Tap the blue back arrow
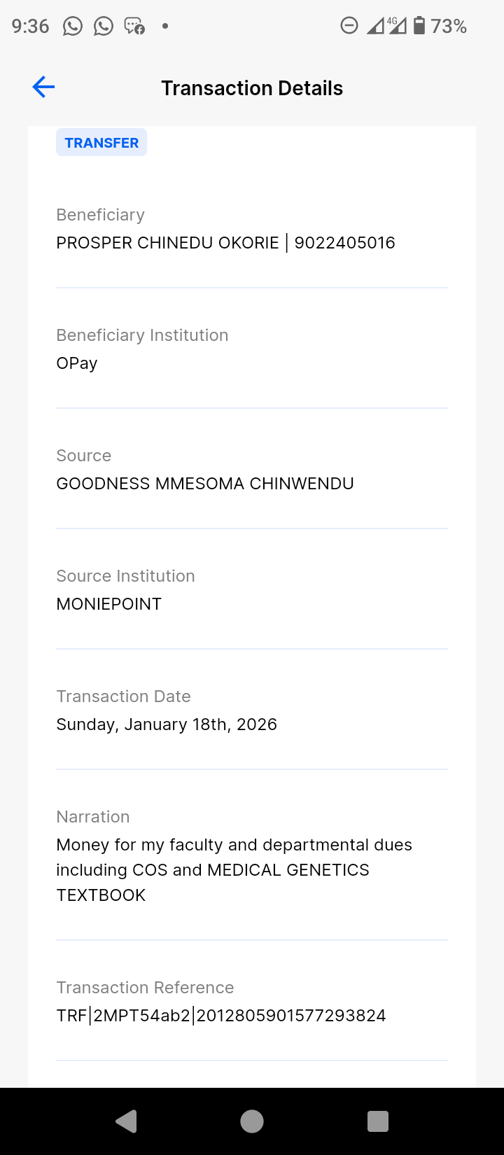504x1155 pixels. coord(43,87)
